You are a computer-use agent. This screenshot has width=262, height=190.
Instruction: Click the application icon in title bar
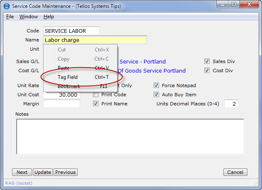tap(6, 6)
